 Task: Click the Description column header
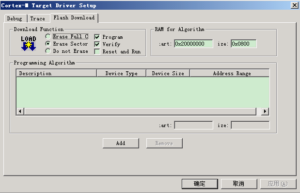tap(56, 73)
